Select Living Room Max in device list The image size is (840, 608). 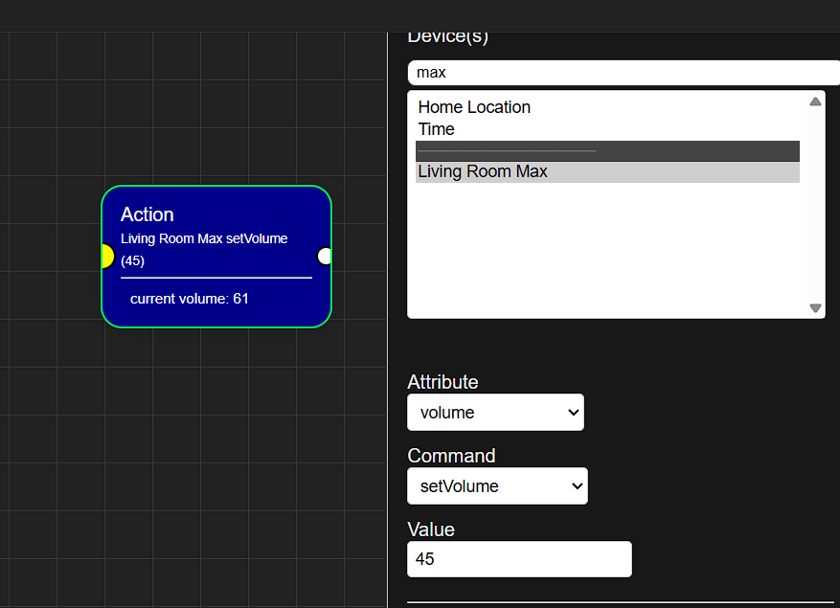483,172
